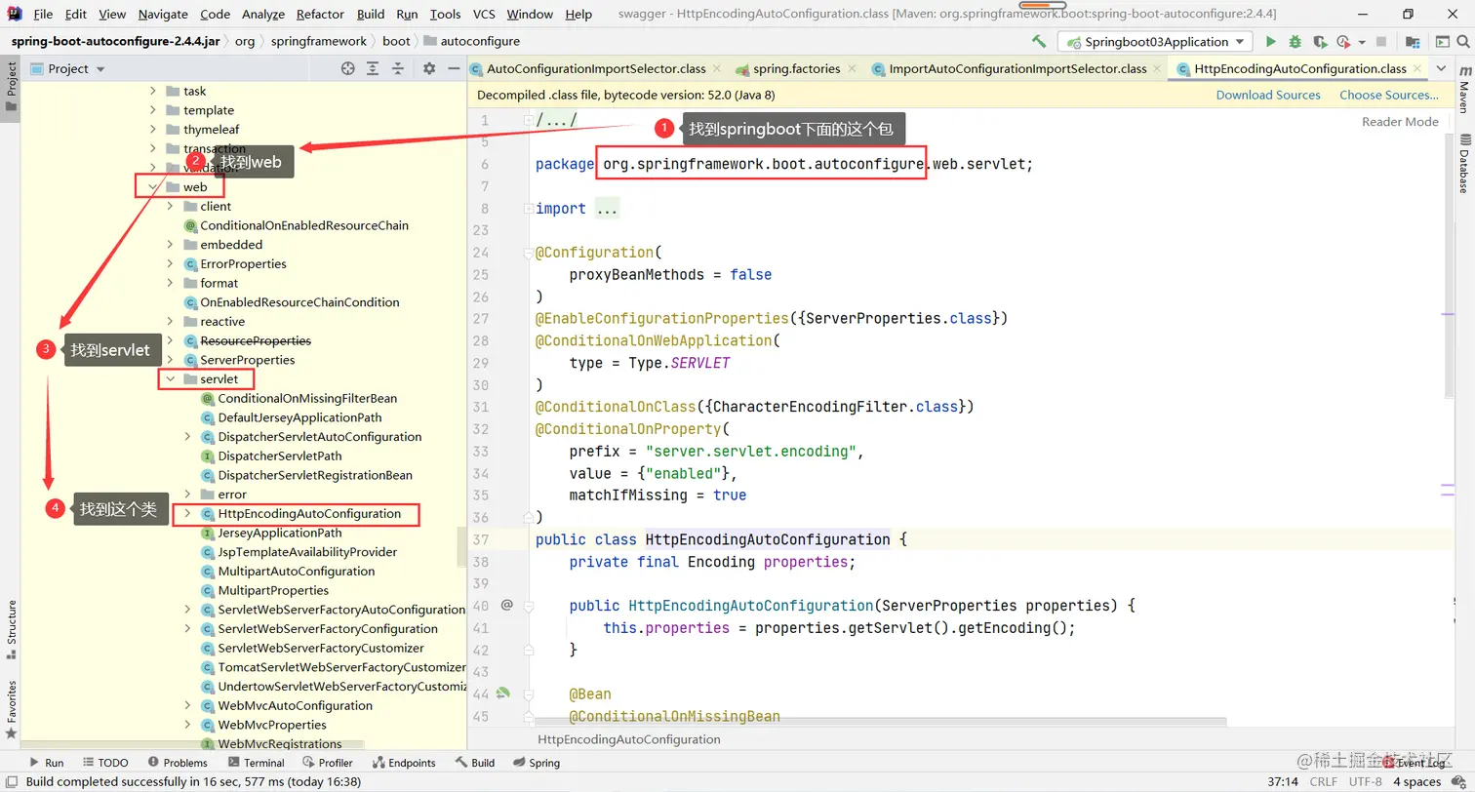The width and height of the screenshot is (1475, 792).
Task: Click the Profiler run icon in the toolbar
Action: pyautogui.click(x=1342, y=42)
